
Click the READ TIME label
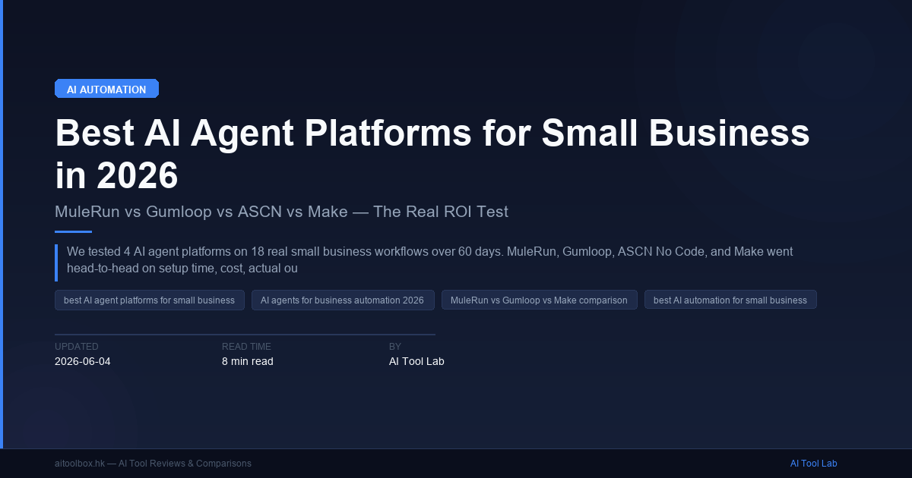(x=246, y=347)
